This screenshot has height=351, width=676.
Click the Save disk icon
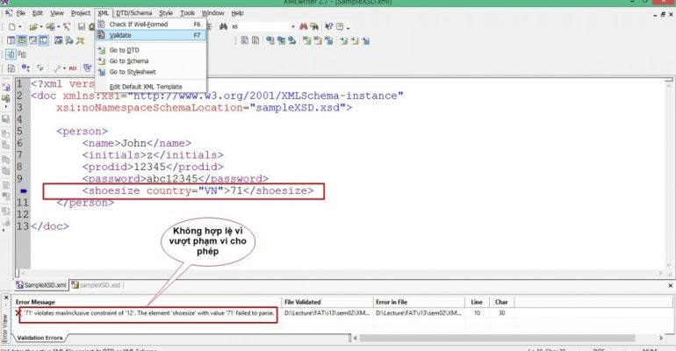82,26
